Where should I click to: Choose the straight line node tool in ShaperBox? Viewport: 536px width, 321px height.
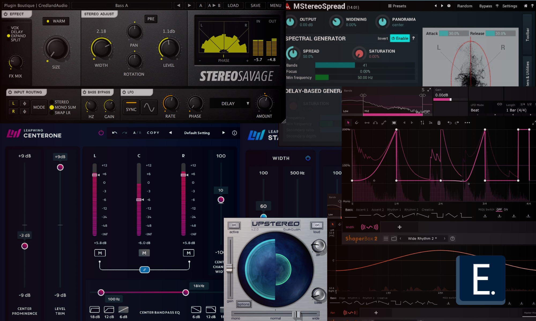(367, 123)
